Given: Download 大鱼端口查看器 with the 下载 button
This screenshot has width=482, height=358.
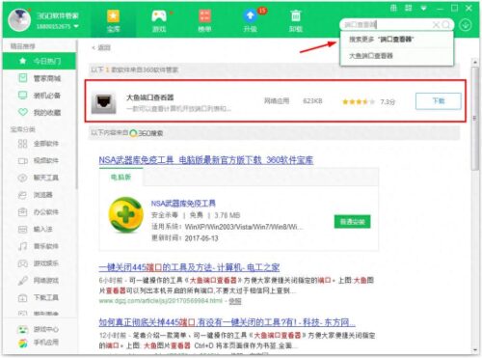Looking at the screenshot, I should pos(439,101).
